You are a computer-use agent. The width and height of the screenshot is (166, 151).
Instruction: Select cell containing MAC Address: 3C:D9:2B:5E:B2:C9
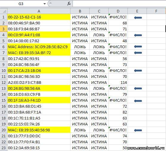[39, 47]
